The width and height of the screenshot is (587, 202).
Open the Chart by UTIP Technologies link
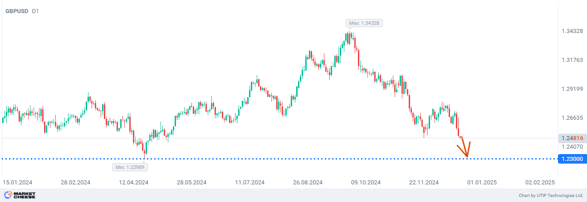(551, 196)
